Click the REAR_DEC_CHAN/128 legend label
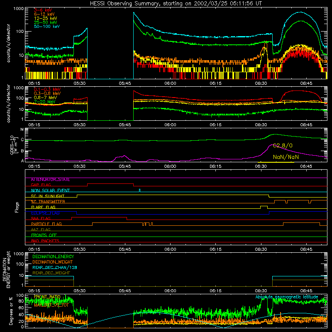Image resolution: width=332 pixels, height=332 pixels. point(55,267)
